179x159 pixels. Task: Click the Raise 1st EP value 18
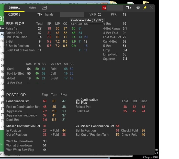pyautogui.click(x=49, y=28)
